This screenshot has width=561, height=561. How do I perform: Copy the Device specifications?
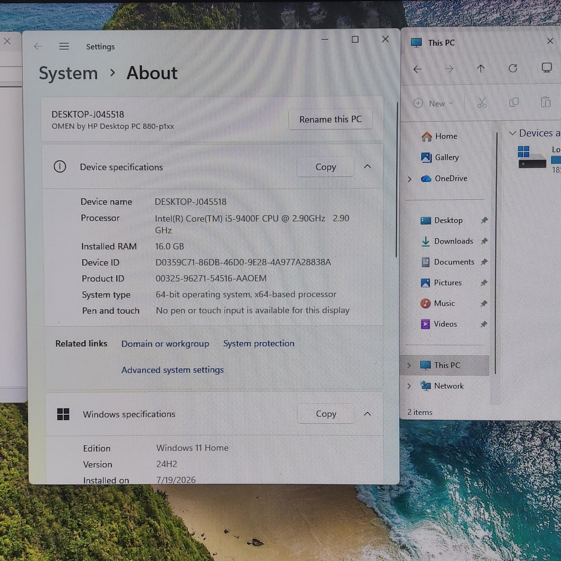325,167
